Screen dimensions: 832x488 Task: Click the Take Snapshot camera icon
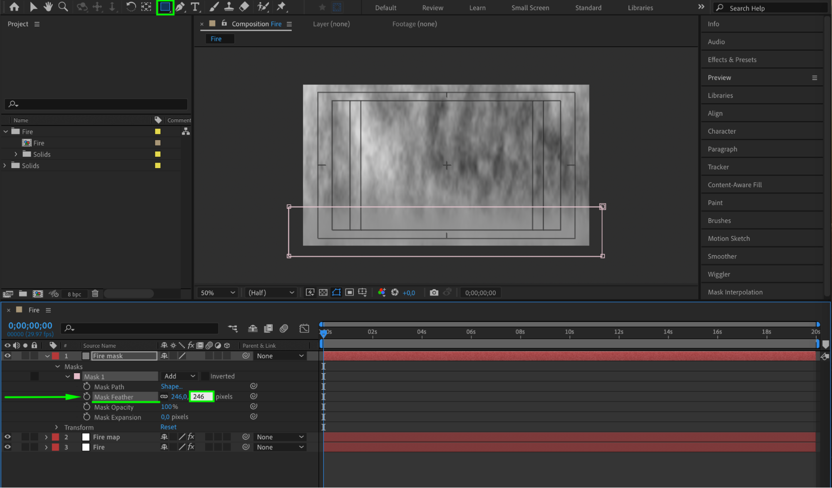coord(434,292)
